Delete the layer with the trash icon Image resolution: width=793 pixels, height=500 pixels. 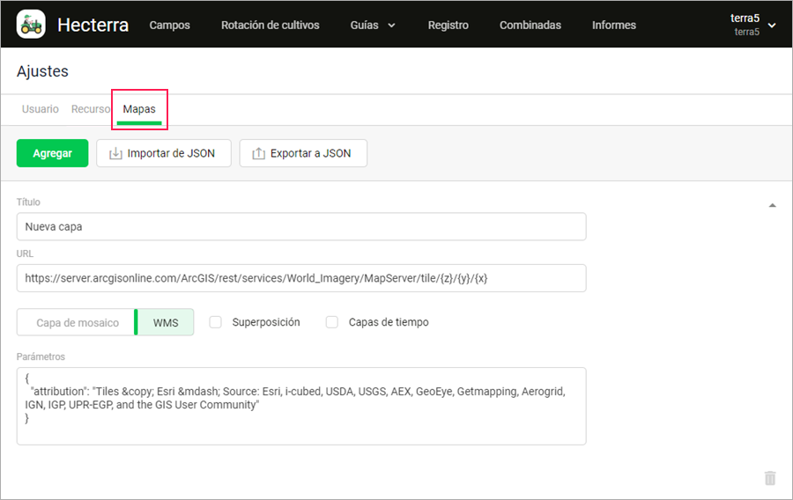pyautogui.click(x=770, y=478)
